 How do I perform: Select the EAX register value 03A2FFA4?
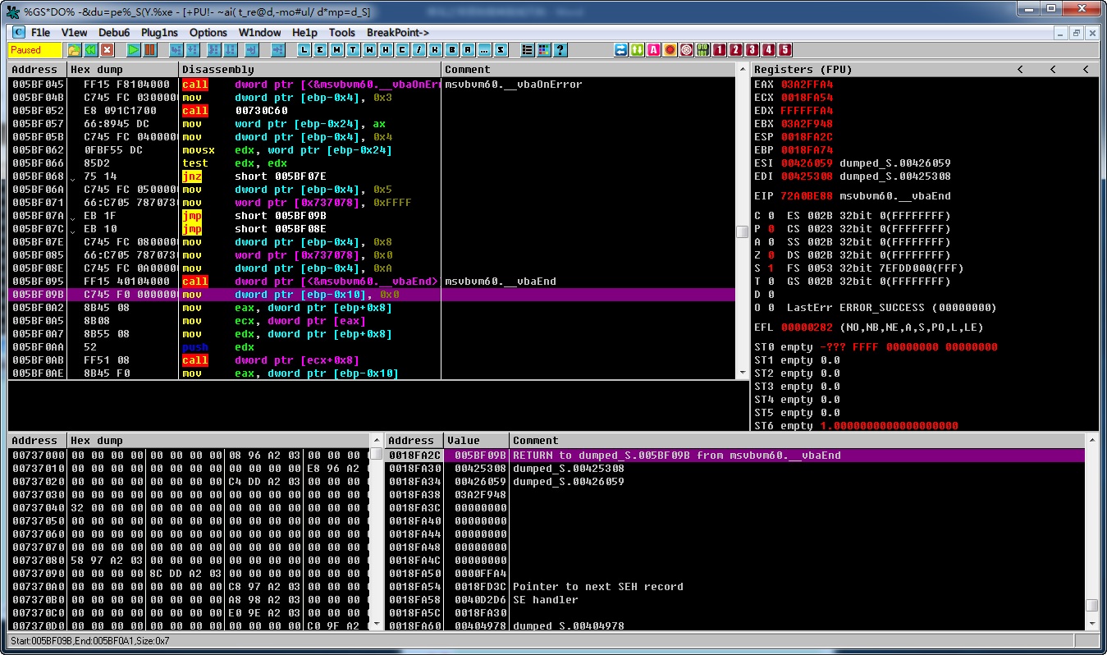[807, 85]
